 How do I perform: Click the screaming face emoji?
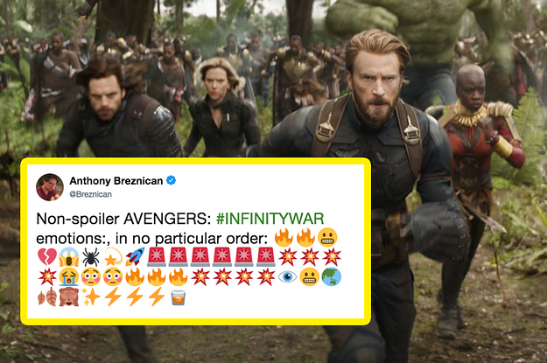(69, 257)
